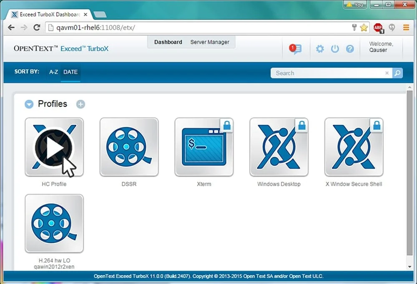
Task: Click the Xterm label text
Action: [204, 184]
